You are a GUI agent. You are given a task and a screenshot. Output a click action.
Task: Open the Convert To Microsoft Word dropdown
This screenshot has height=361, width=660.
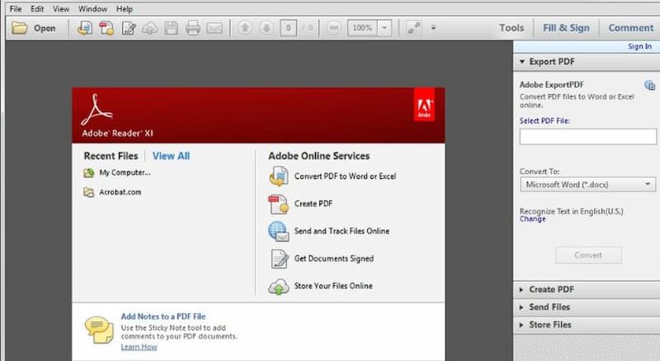pos(587,185)
